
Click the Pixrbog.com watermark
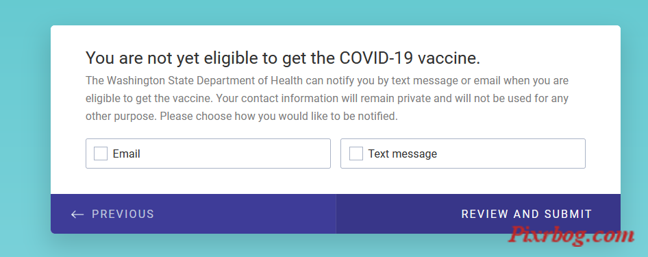click(571, 235)
